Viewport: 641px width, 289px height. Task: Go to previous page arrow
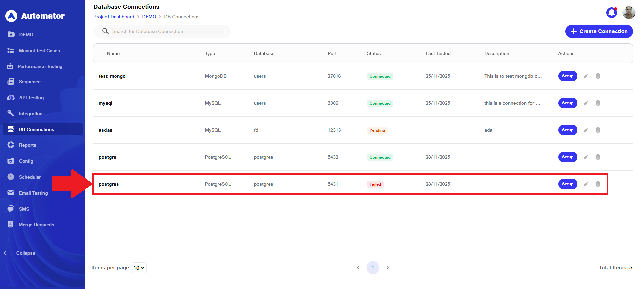tap(358, 268)
